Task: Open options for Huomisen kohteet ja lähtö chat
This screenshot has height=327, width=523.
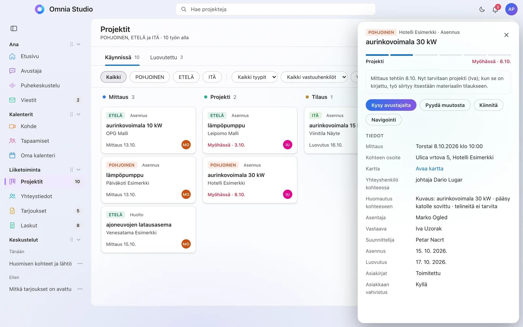Action: coord(80,264)
